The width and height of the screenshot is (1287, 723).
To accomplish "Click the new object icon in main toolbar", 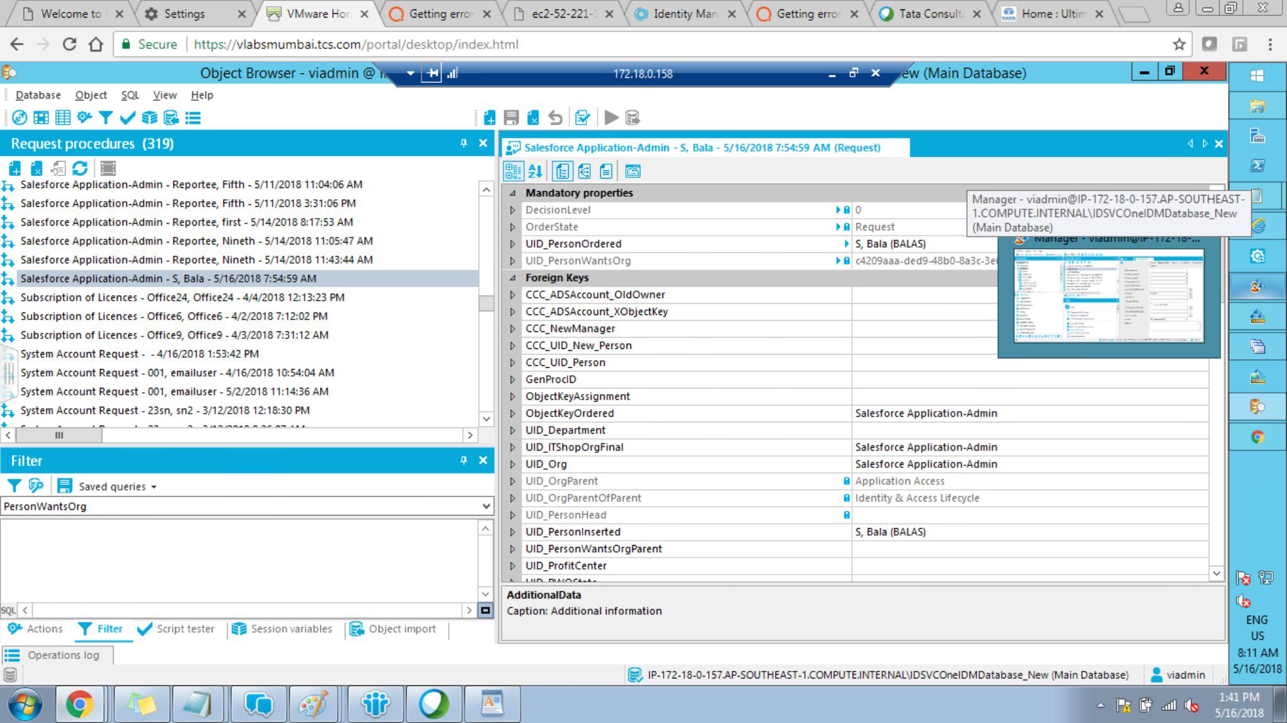I will point(490,118).
